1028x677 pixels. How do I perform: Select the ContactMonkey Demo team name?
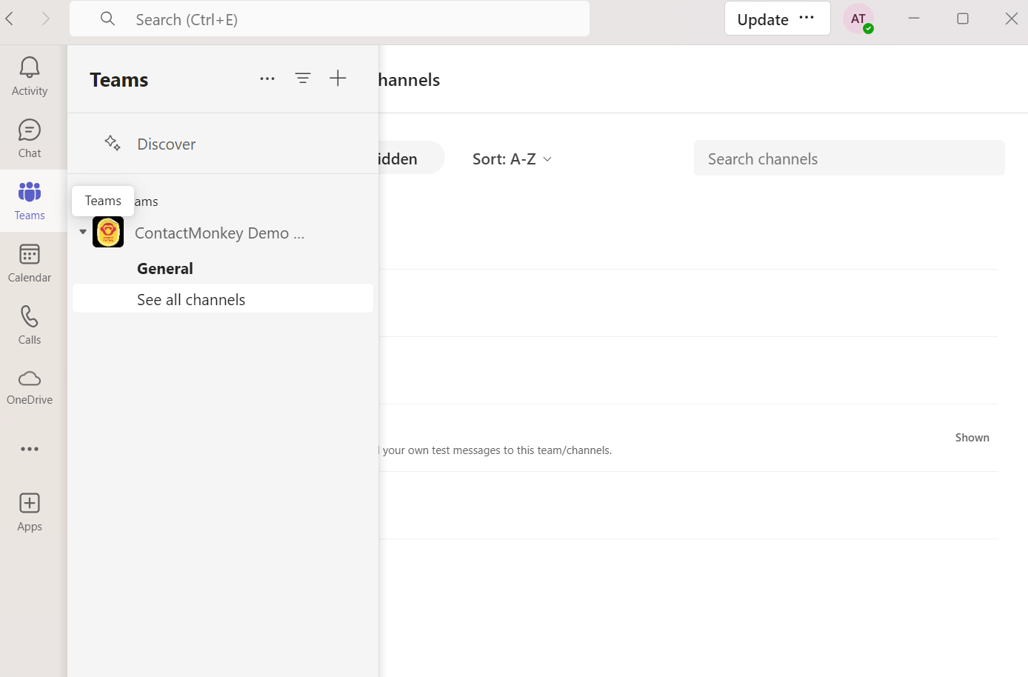pos(220,233)
